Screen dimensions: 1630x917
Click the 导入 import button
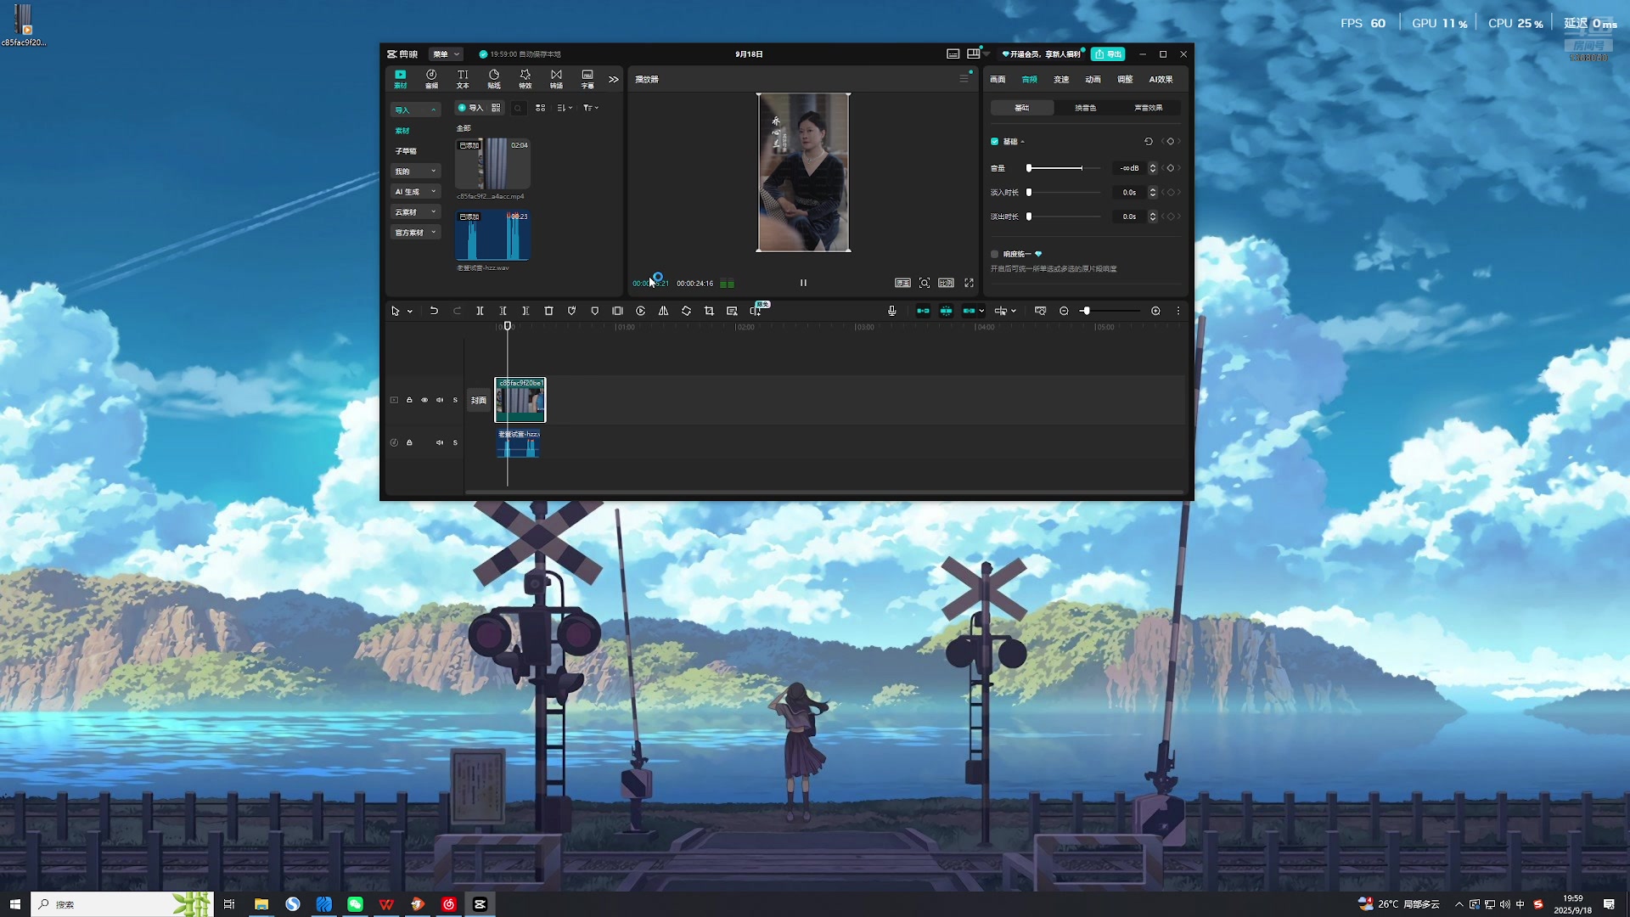[469, 108]
